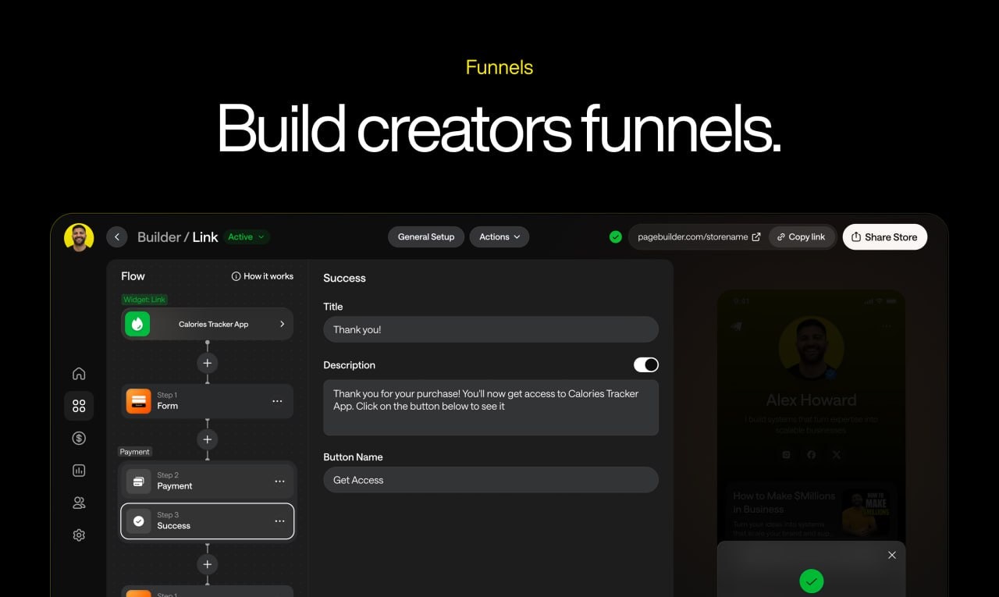Open the Step 2 Payment options menu

pos(280,482)
